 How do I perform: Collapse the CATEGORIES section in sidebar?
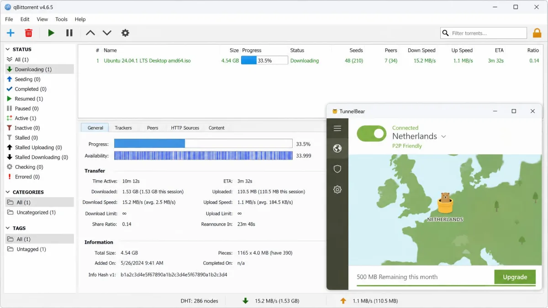(8, 192)
